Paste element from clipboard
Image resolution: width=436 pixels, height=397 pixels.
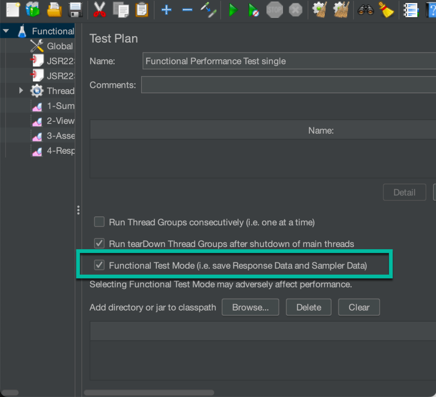142,10
